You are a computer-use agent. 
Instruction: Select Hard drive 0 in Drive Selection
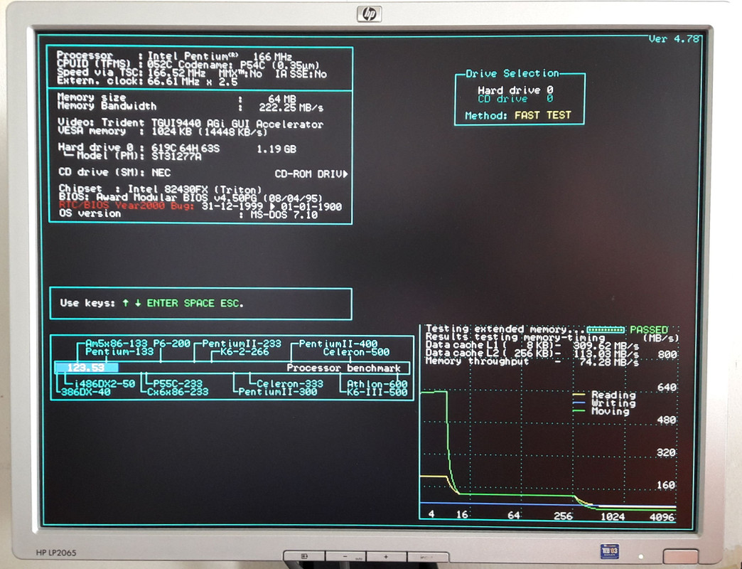point(515,90)
